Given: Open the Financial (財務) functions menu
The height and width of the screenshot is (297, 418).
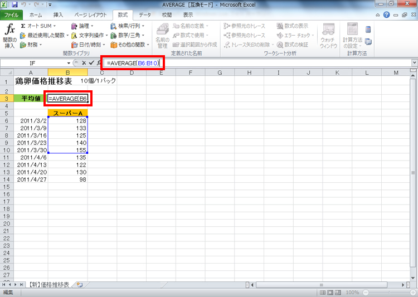Looking at the screenshot, I should (31, 45).
